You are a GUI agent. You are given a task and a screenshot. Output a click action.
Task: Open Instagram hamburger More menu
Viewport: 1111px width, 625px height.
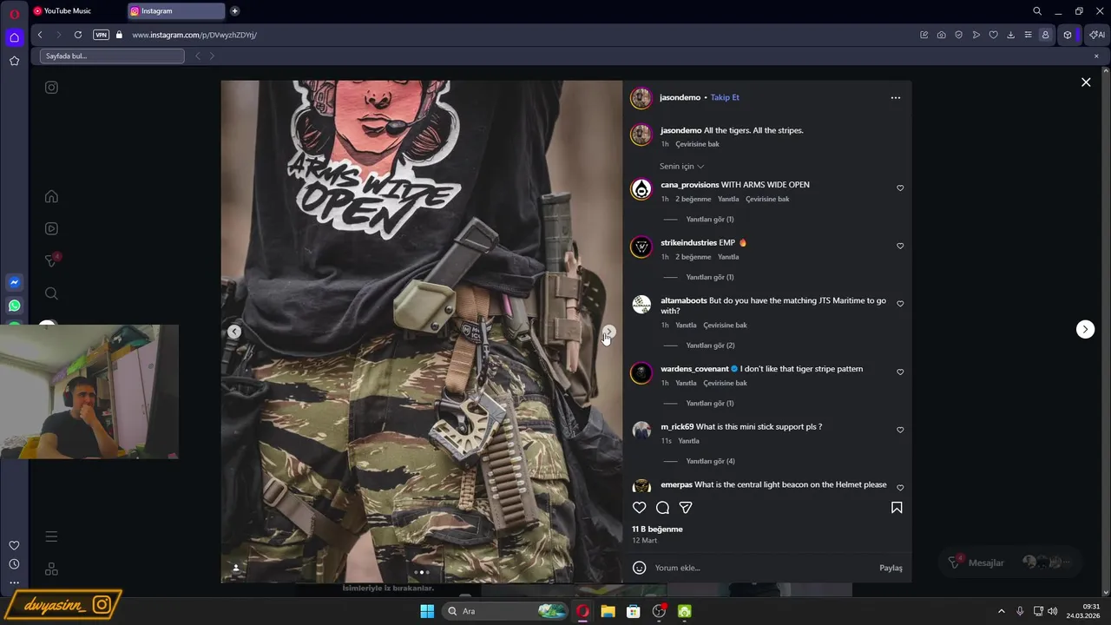coord(51,536)
